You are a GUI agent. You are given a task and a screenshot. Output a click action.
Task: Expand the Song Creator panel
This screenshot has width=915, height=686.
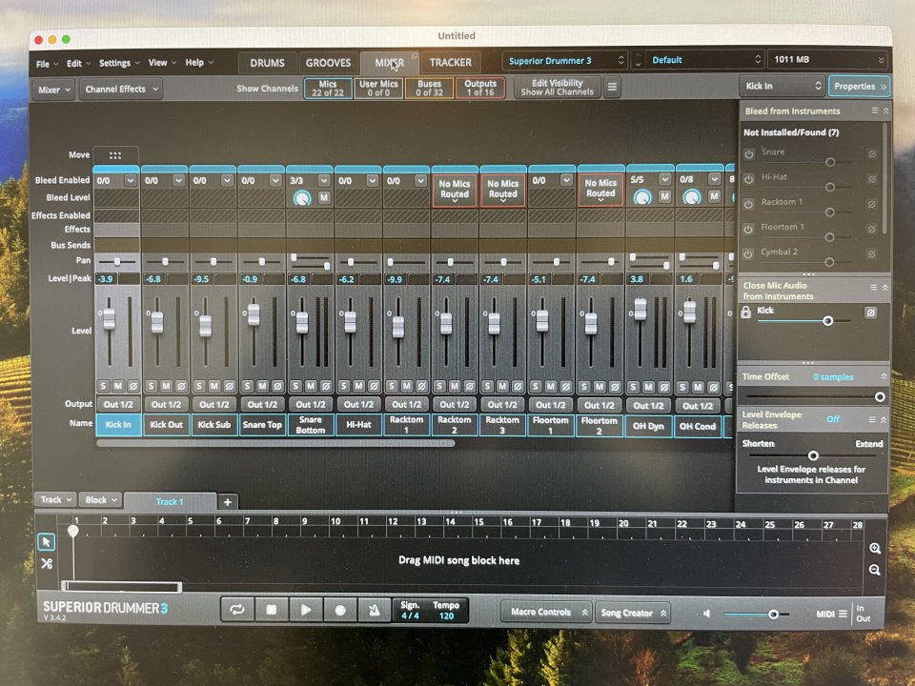pos(633,613)
